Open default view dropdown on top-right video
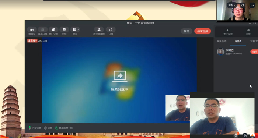Image resolution: width=258 pixels, height=138 pixels. (232, 5)
